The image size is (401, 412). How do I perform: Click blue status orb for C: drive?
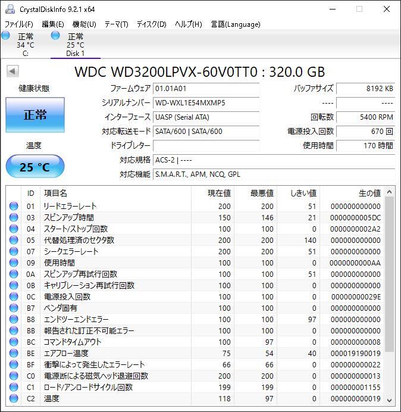tap(5, 36)
